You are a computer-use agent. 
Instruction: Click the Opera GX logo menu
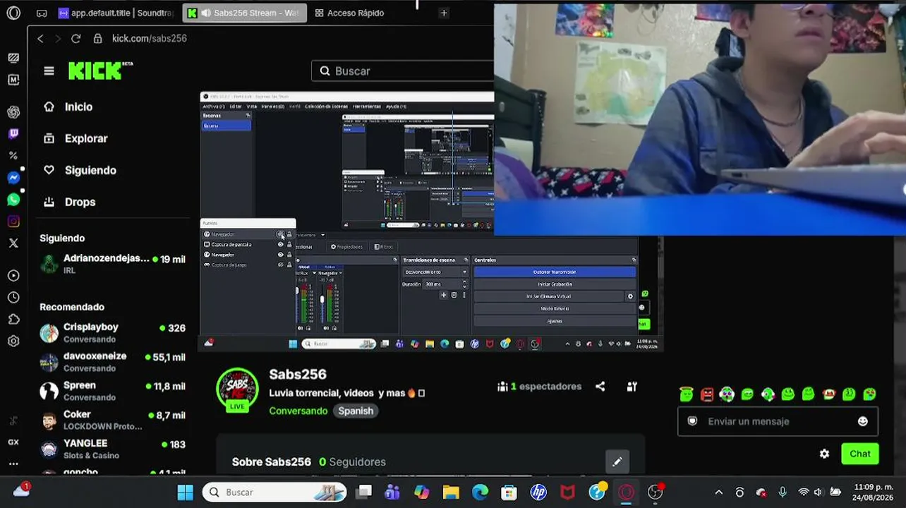coord(13,13)
